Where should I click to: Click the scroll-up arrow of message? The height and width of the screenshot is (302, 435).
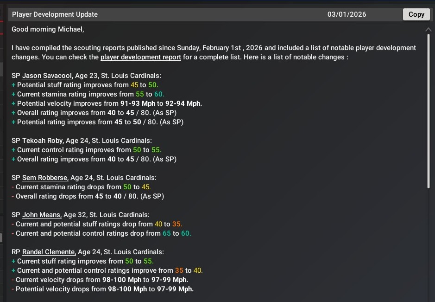pyautogui.click(x=429, y=29)
